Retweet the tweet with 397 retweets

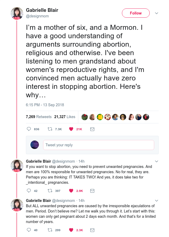coord(50,191)
